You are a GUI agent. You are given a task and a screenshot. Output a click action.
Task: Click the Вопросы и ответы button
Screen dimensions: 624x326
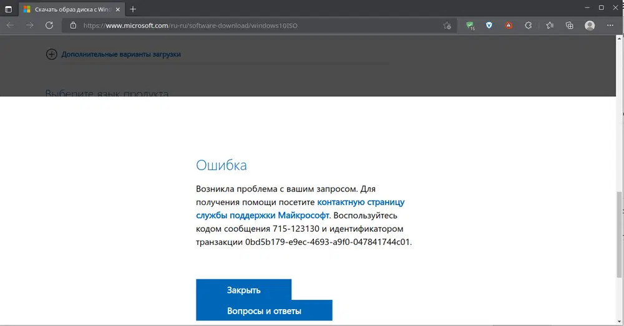click(x=264, y=310)
